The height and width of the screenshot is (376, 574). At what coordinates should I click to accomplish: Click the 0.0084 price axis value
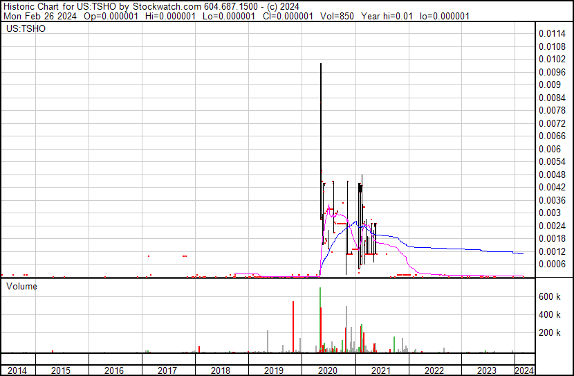pyautogui.click(x=552, y=98)
